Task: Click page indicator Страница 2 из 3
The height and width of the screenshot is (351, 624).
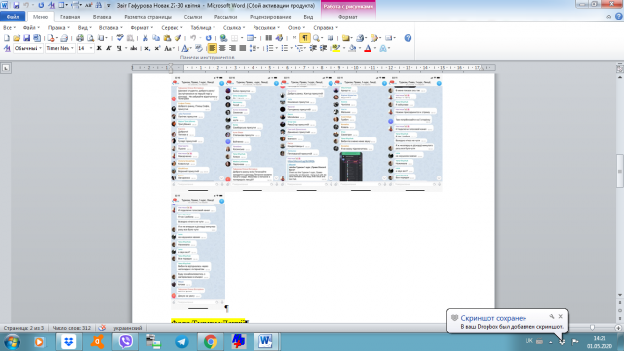Action: (x=23, y=328)
